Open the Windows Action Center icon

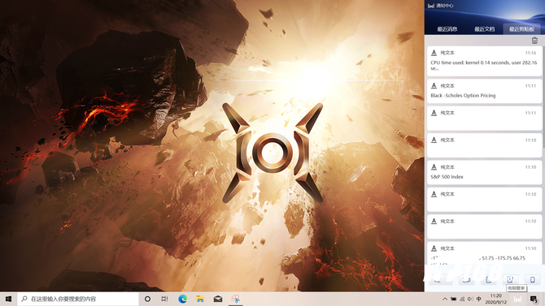(x=534, y=299)
